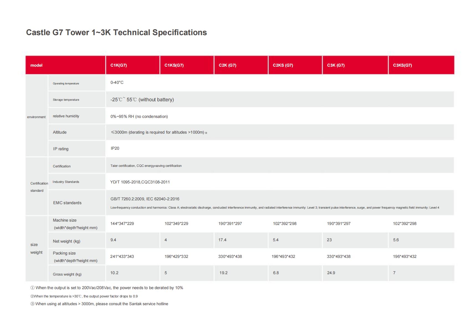Click the C2K (G7) column header

point(227,65)
